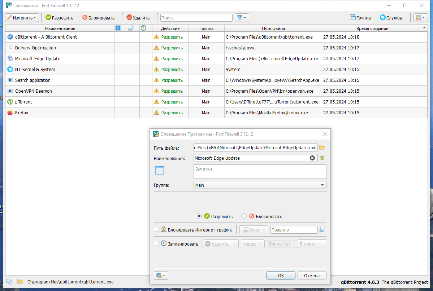Open the Изменить dropdown button

[x=22, y=18]
